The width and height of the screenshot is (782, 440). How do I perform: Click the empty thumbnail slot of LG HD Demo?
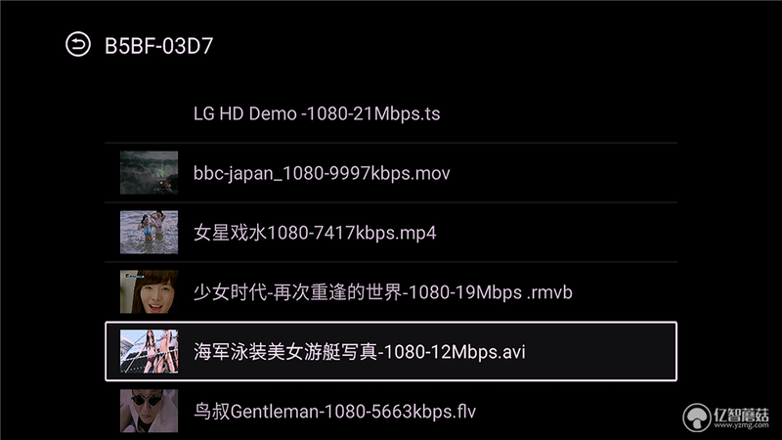coord(149,113)
